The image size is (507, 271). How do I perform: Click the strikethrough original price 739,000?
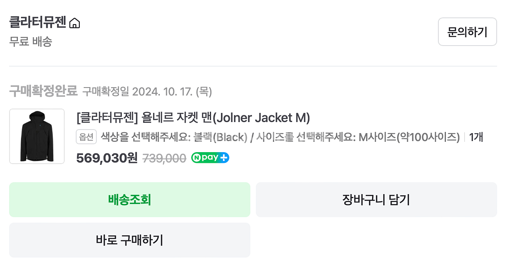[164, 158]
